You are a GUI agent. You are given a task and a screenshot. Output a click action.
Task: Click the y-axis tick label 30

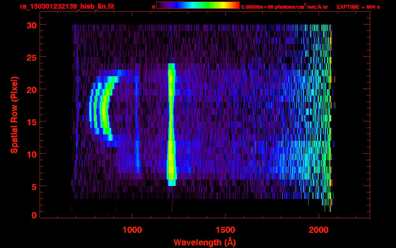31,25
